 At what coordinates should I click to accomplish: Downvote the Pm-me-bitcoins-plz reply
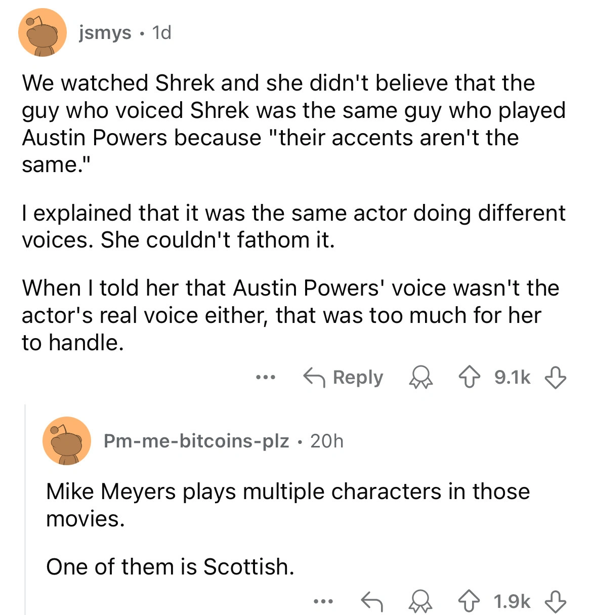[x=555, y=601]
